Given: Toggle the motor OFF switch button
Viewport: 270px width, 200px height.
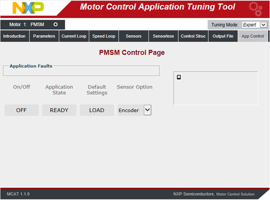Looking at the screenshot, I should [22, 110].
